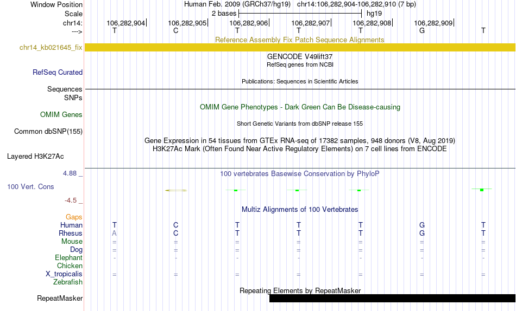Click the yellow fix patch alignment bar
The width and height of the screenshot is (516, 311).
[x=300, y=47]
